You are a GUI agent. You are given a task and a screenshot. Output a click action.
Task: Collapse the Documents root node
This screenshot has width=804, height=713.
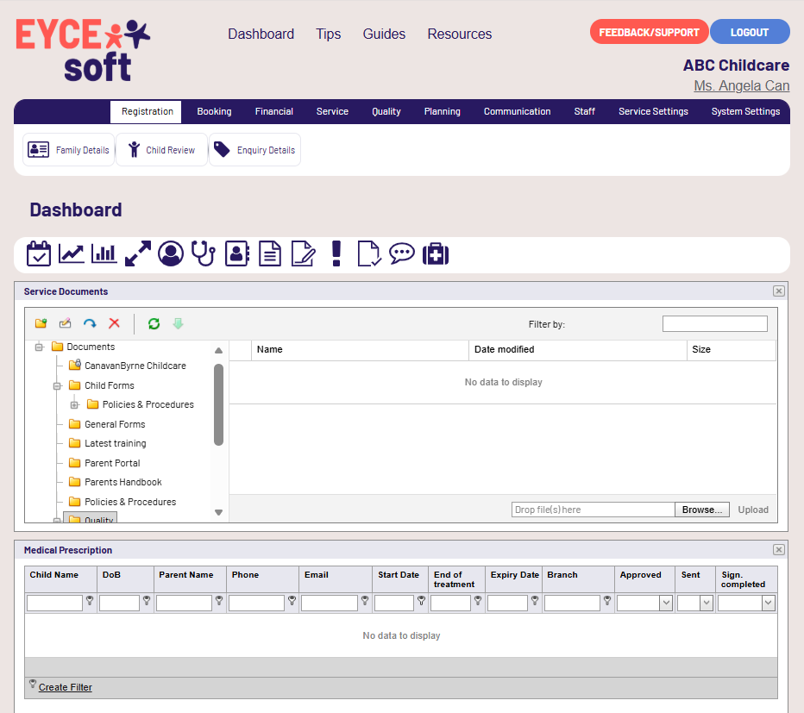point(39,346)
